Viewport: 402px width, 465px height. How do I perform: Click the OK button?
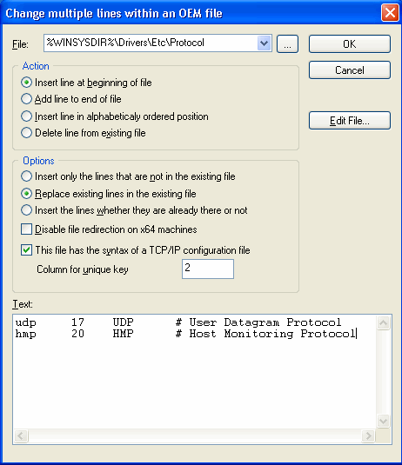350,44
